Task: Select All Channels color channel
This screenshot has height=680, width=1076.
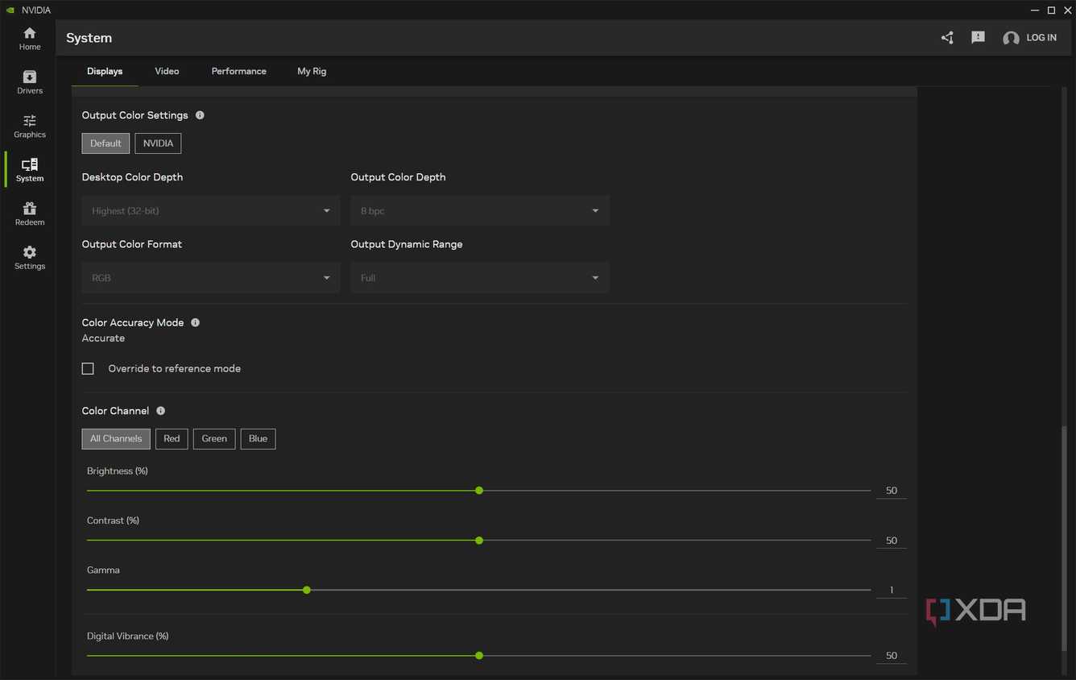Action: [x=116, y=438]
